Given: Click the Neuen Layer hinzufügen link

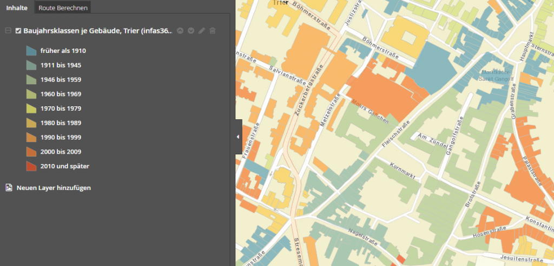Looking at the screenshot, I should click(54, 188).
